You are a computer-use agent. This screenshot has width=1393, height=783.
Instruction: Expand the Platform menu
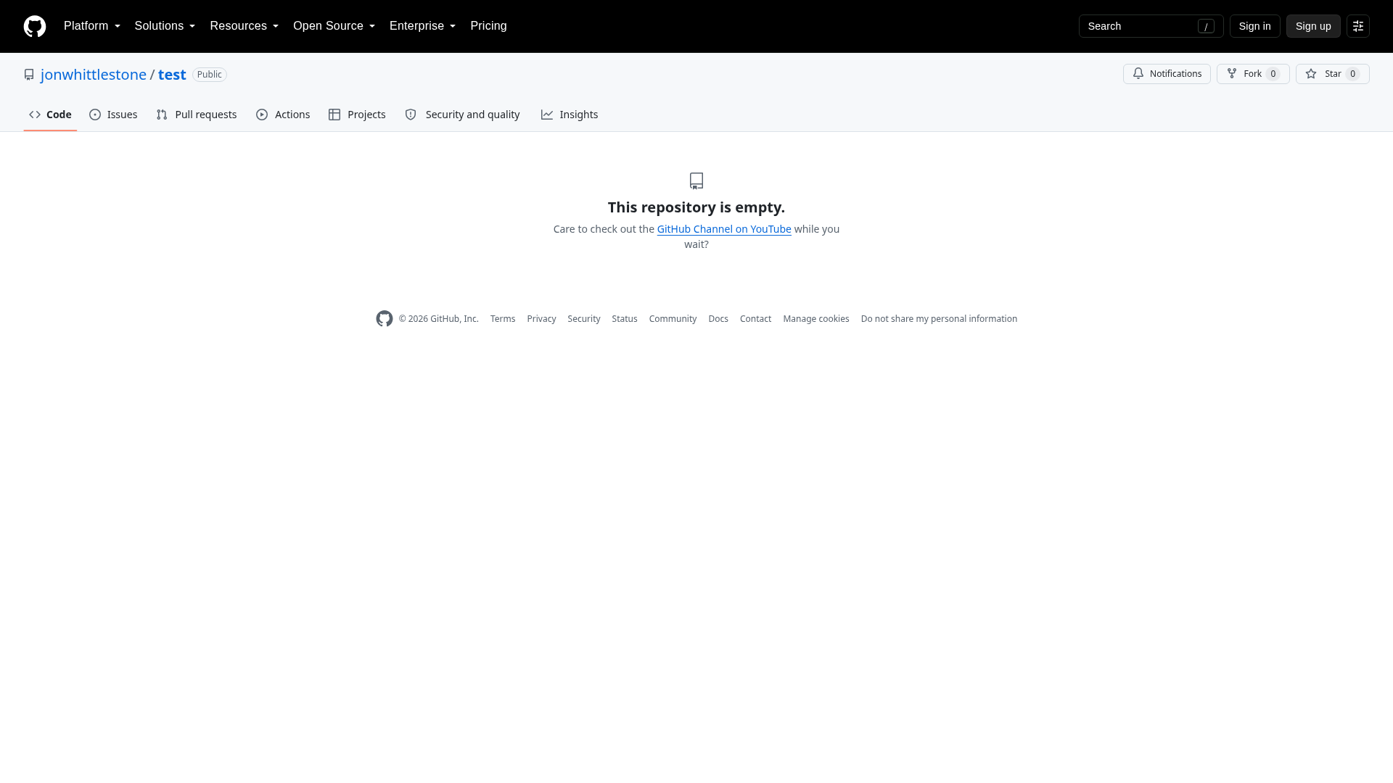tap(92, 26)
